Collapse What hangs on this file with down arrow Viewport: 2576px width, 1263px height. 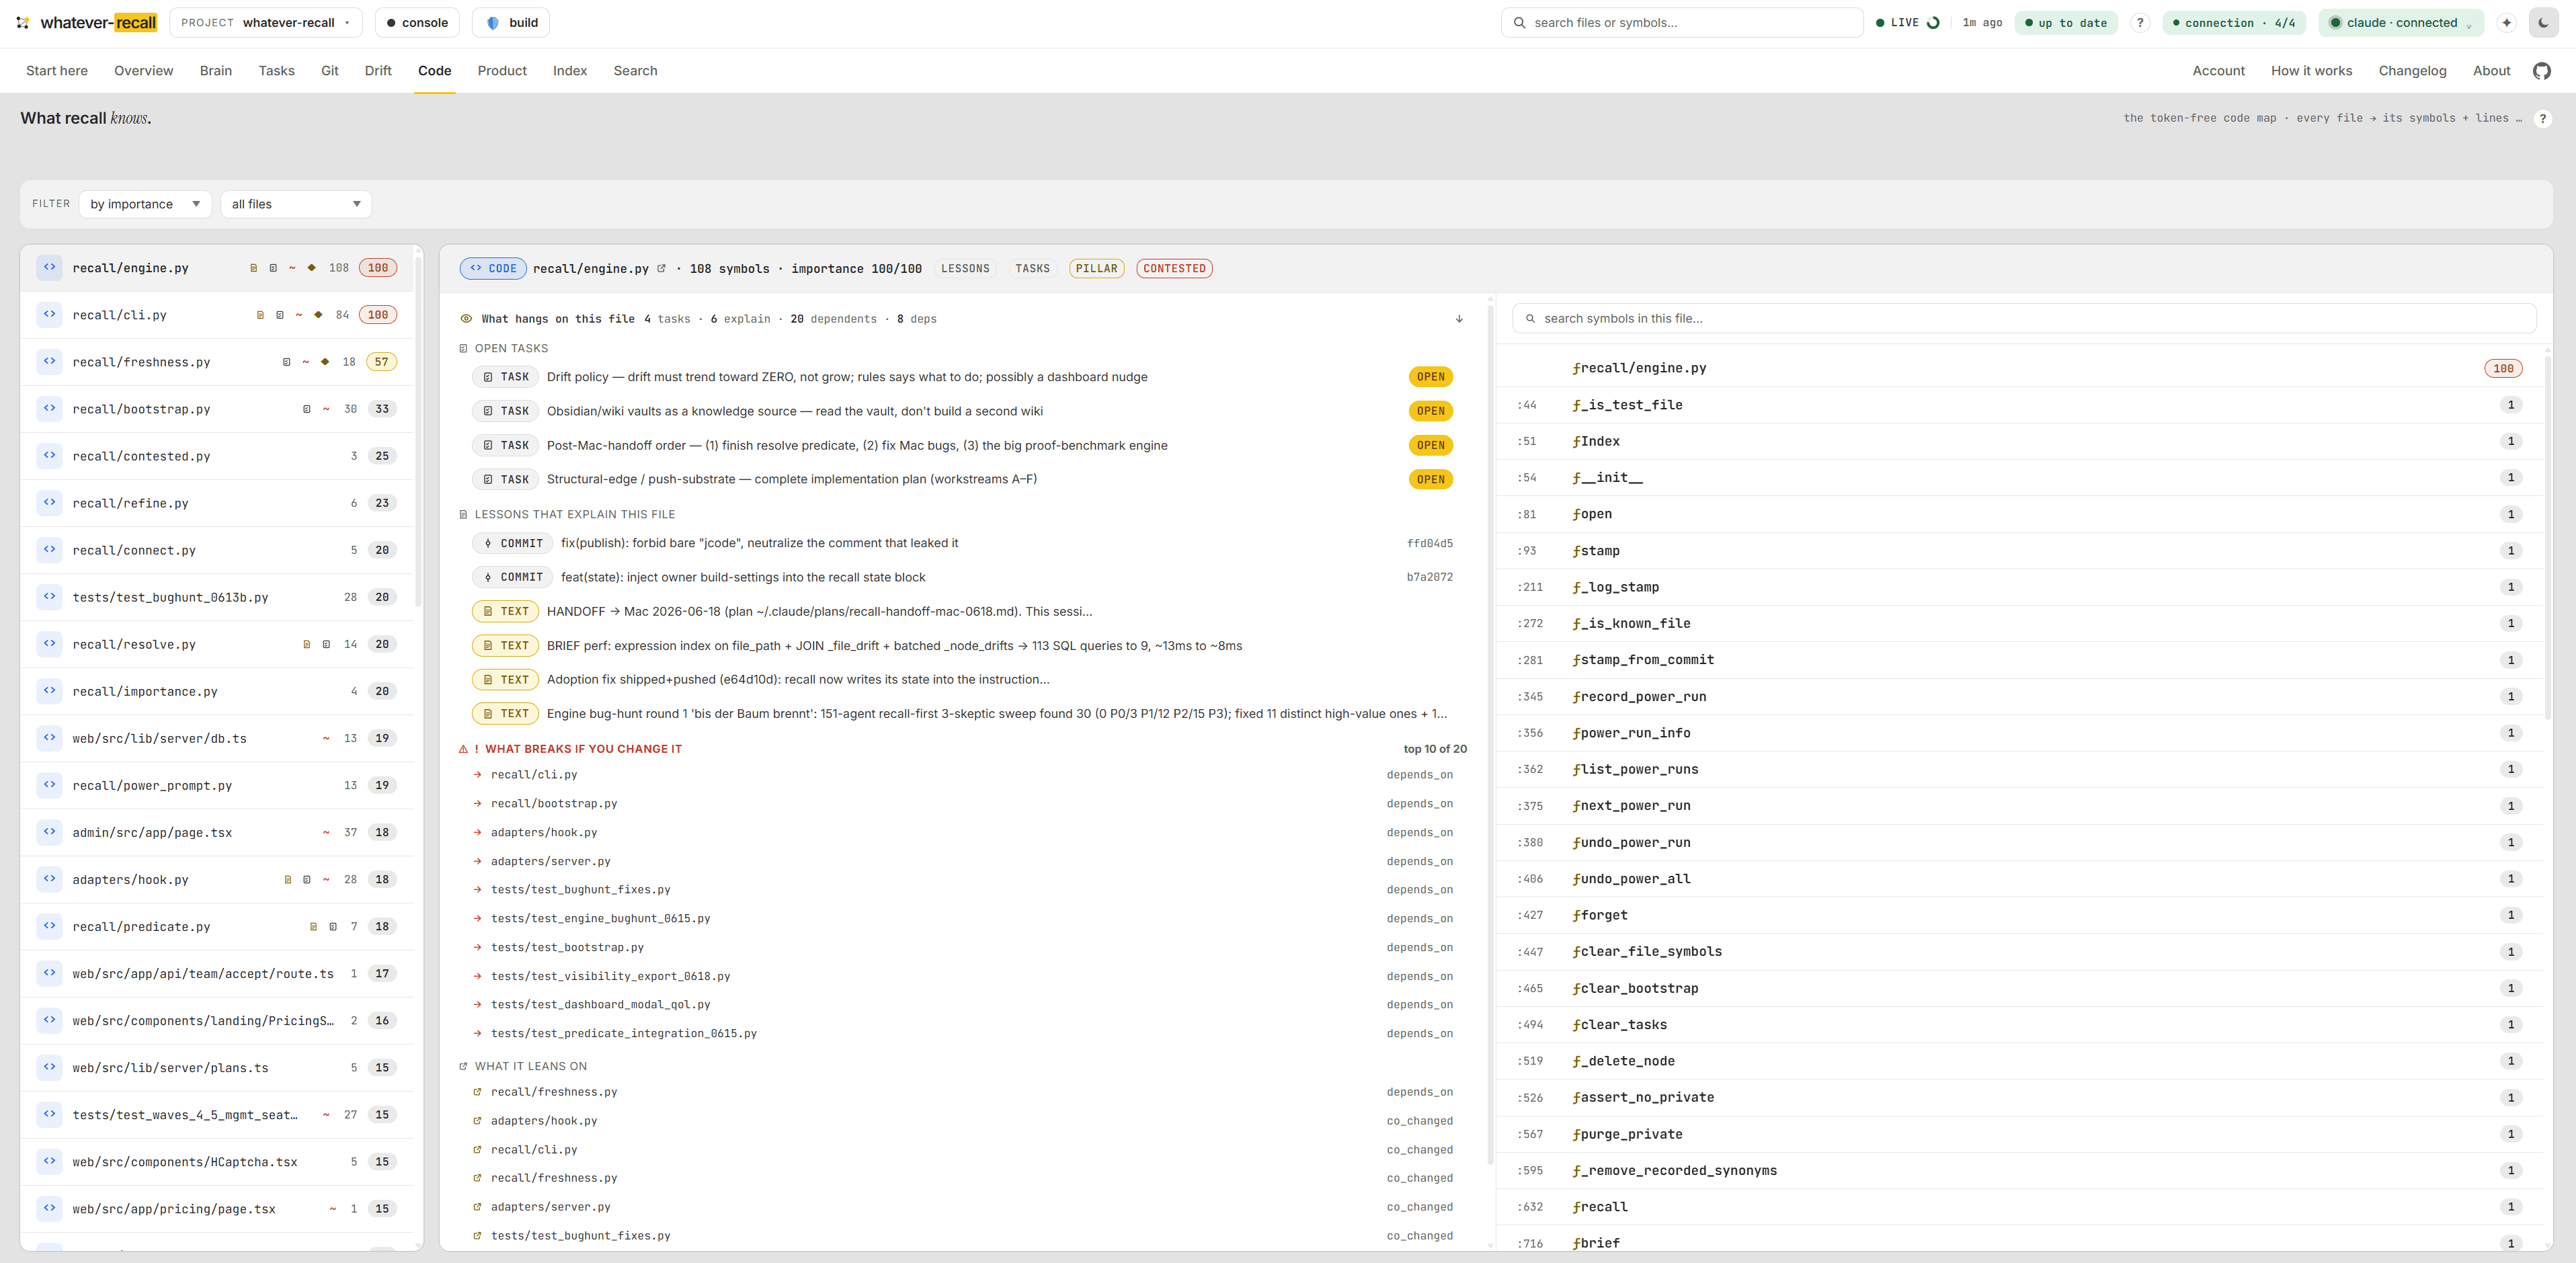tap(1459, 319)
